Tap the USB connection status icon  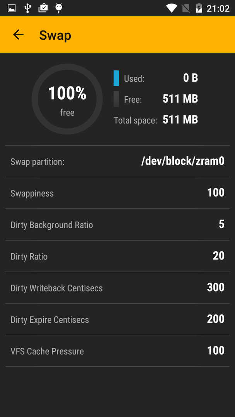[27, 8]
